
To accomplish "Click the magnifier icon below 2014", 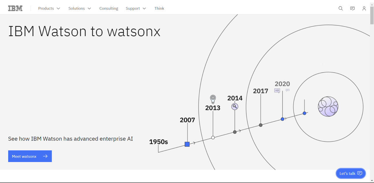I will point(235,106).
